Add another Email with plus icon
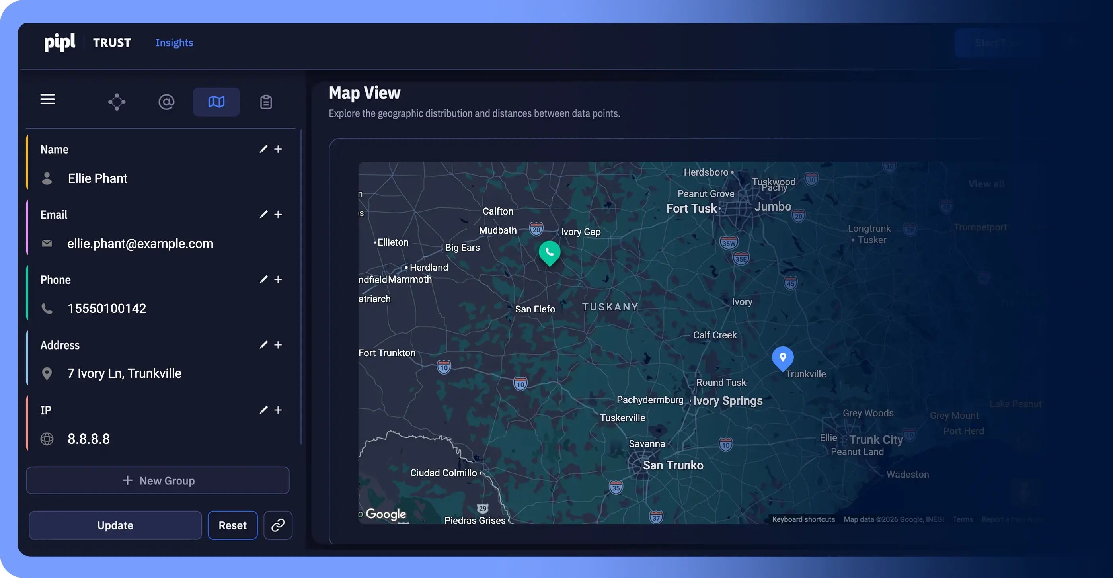This screenshot has height=578, width=1113. click(x=278, y=215)
